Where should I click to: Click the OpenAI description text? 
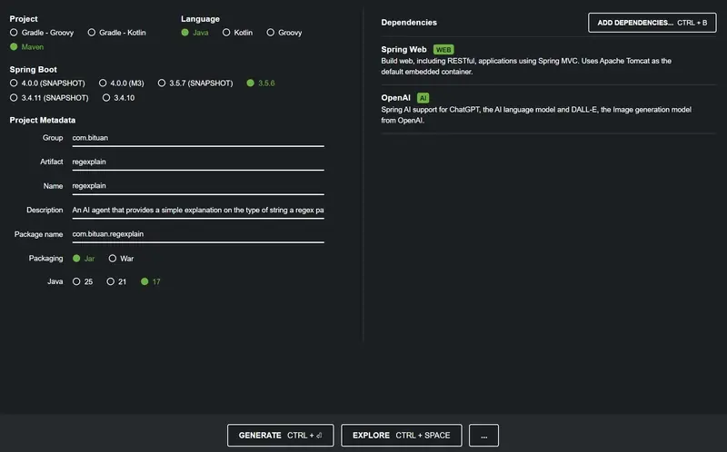(x=536, y=115)
